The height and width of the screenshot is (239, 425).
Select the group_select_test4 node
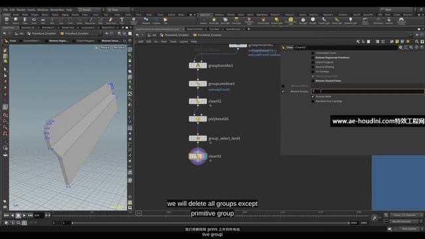pos(198,138)
